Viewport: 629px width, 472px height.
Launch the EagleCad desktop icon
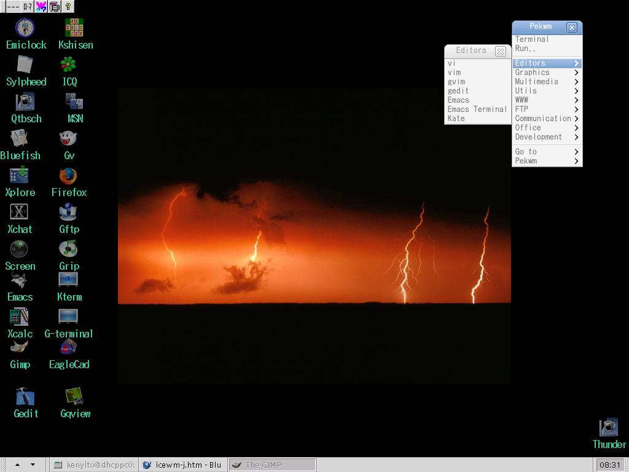click(x=68, y=348)
